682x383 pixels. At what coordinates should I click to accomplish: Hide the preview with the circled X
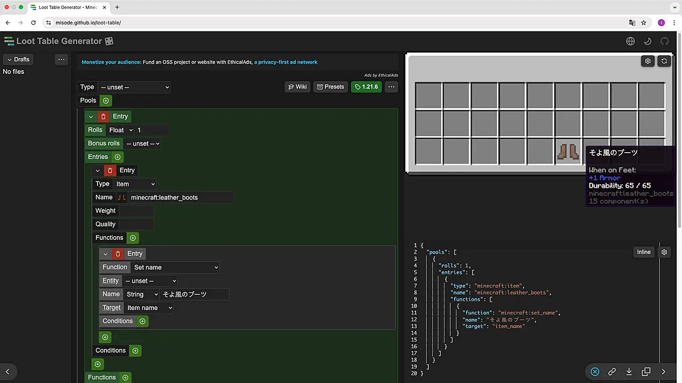[x=595, y=372]
